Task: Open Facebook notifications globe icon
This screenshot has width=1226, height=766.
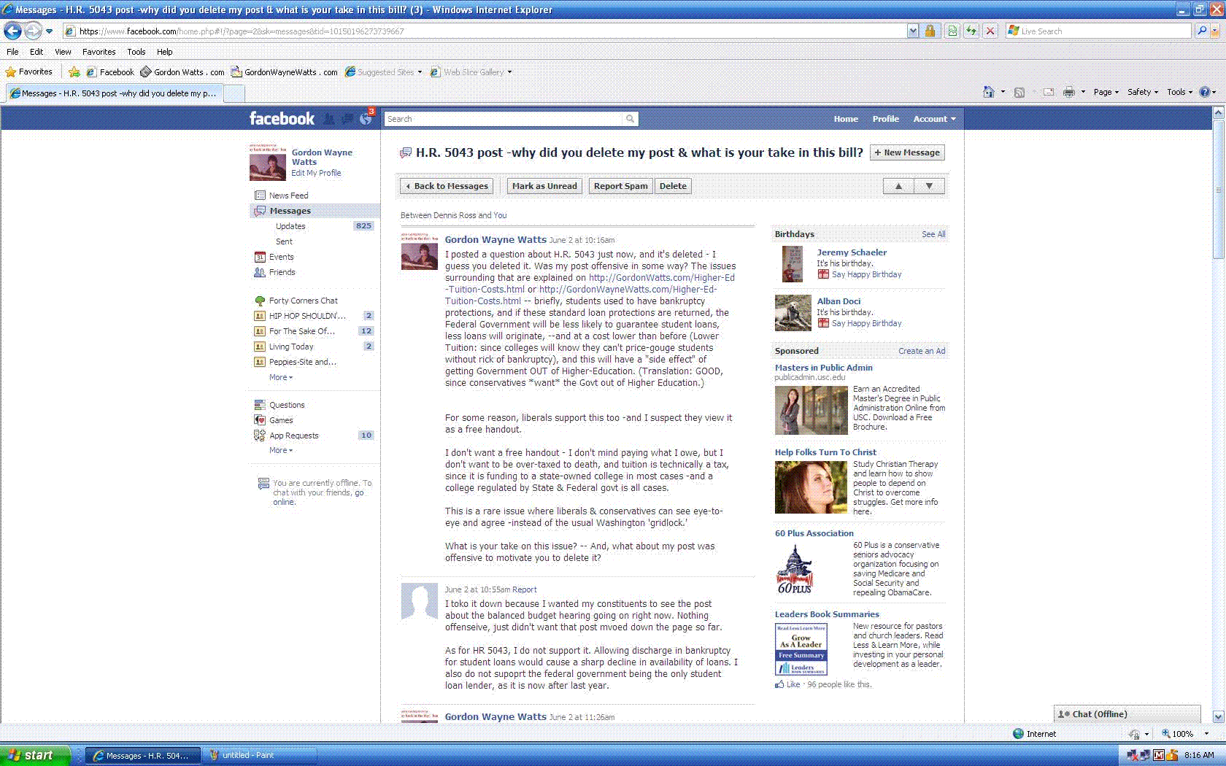Action: pos(366,119)
